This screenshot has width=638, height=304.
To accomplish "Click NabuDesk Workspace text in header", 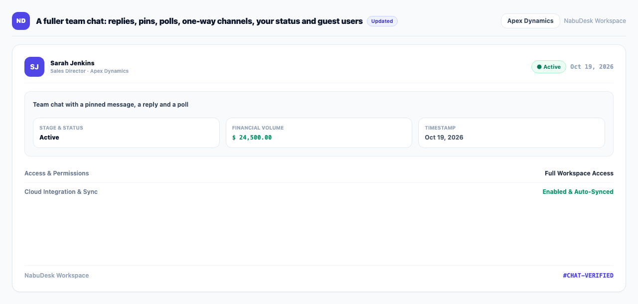I will pos(595,21).
